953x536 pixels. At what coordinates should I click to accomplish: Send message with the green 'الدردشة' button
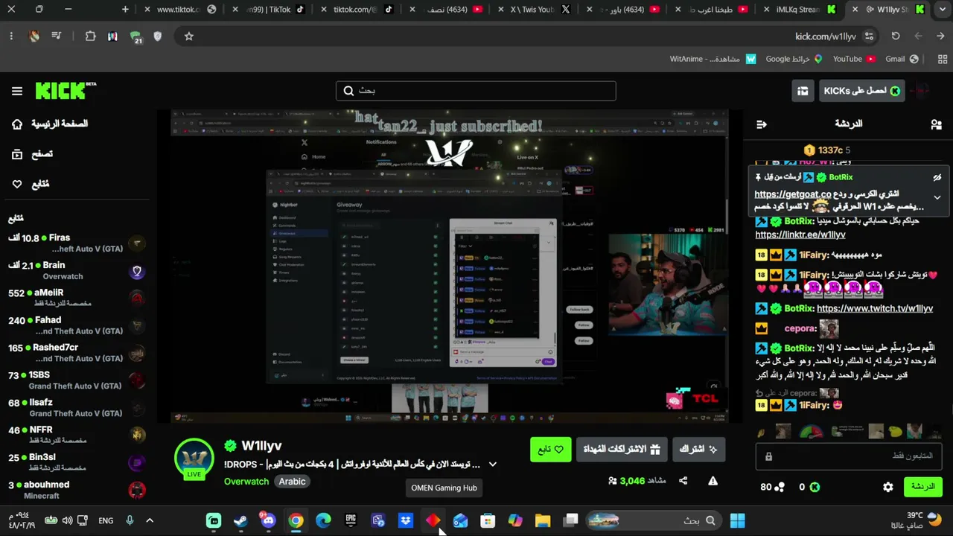pyautogui.click(x=922, y=487)
